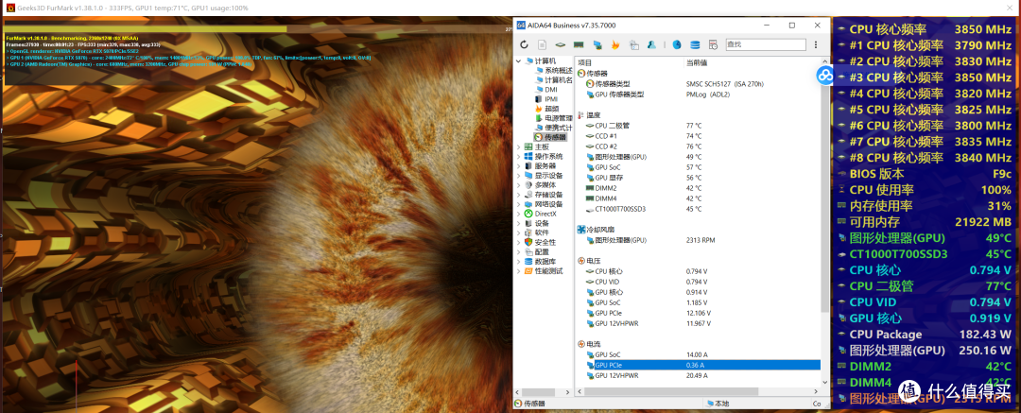Select 性能测试 in the tree

click(x=544, y=271)
